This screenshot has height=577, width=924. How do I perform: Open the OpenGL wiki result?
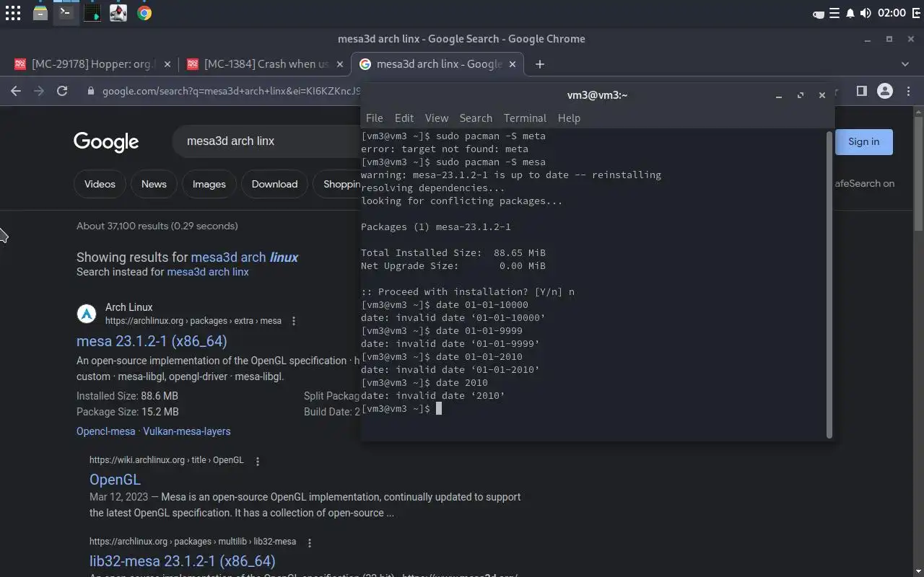[x=115, y=480]
